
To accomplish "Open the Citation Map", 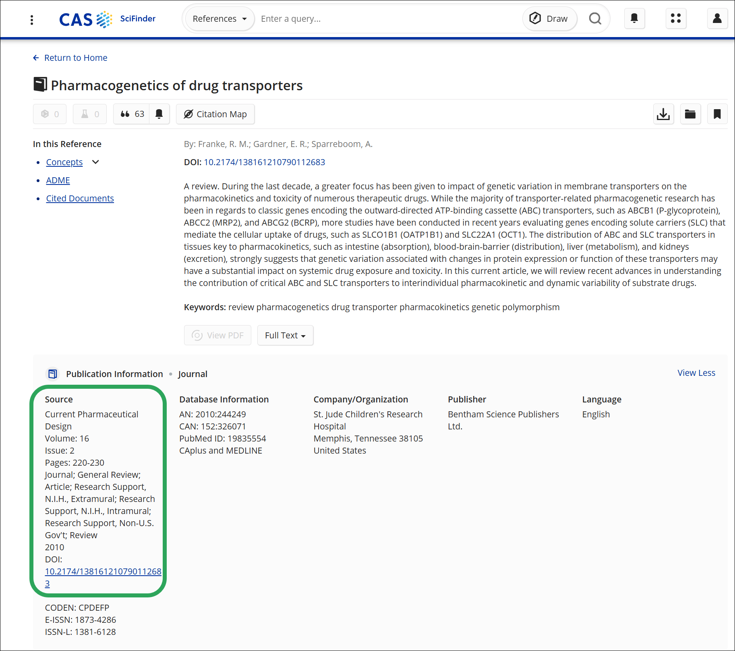I will [x=215, y=114].
